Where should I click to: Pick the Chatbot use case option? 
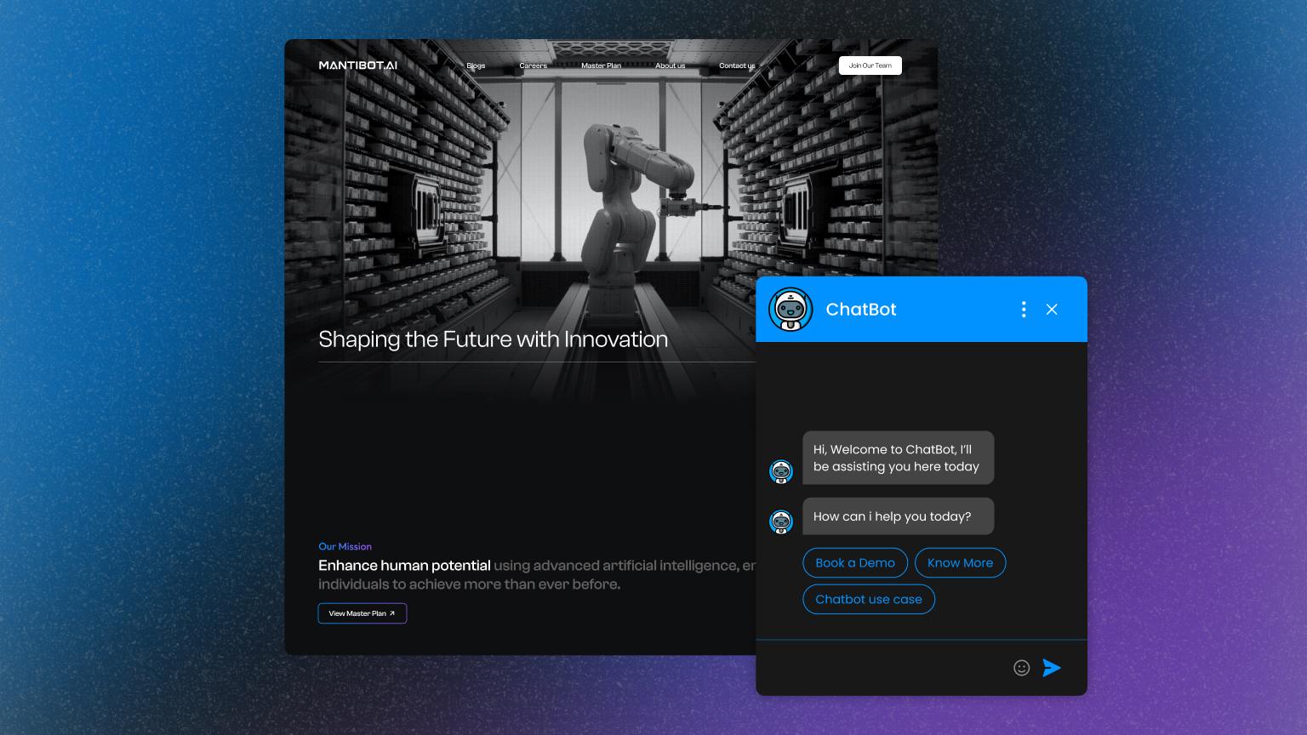click(x=868, y=600)
